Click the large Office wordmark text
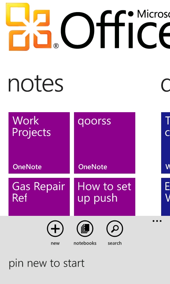 tap(115, 30)
